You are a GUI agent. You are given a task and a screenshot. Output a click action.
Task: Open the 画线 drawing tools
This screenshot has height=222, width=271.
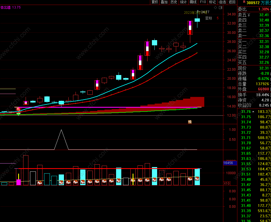coord(193,2)
